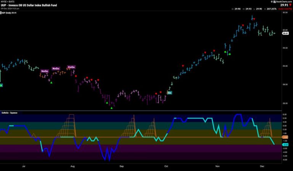Click the Jul label on time axis

pos(24,166)
